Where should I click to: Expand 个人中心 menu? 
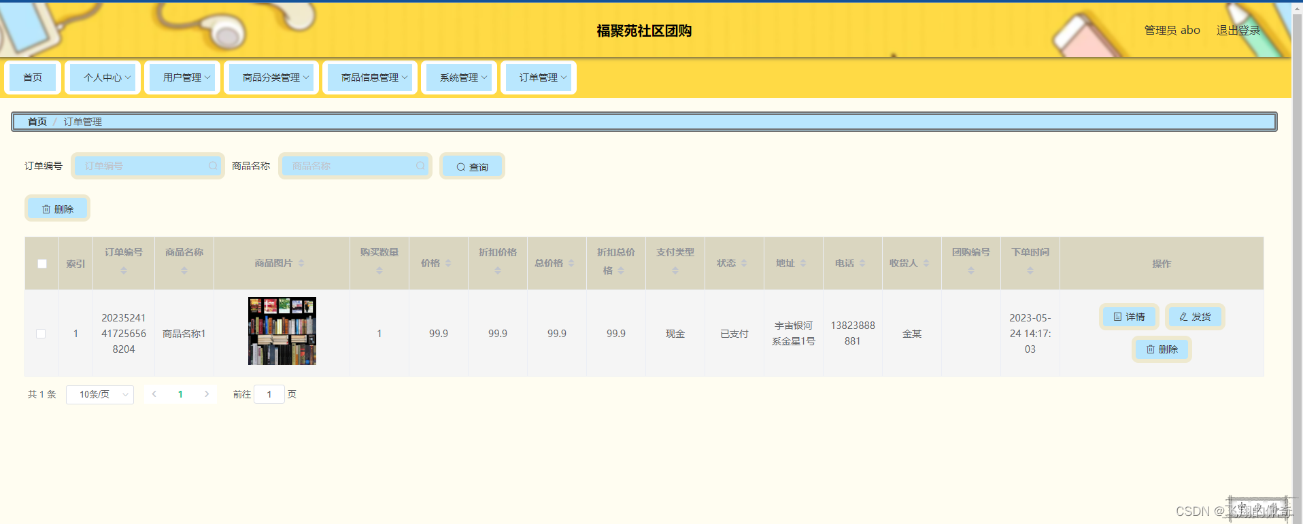point(103,77)
